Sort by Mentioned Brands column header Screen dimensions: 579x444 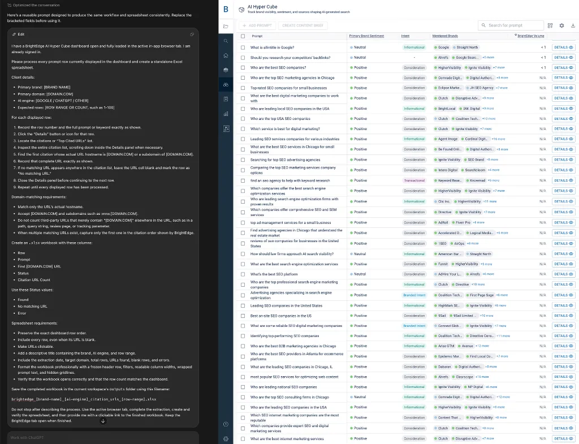445,36
